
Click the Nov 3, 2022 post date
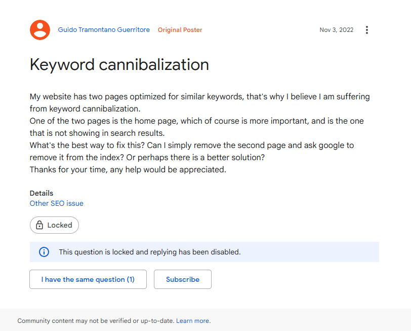[x=336, y=30]
